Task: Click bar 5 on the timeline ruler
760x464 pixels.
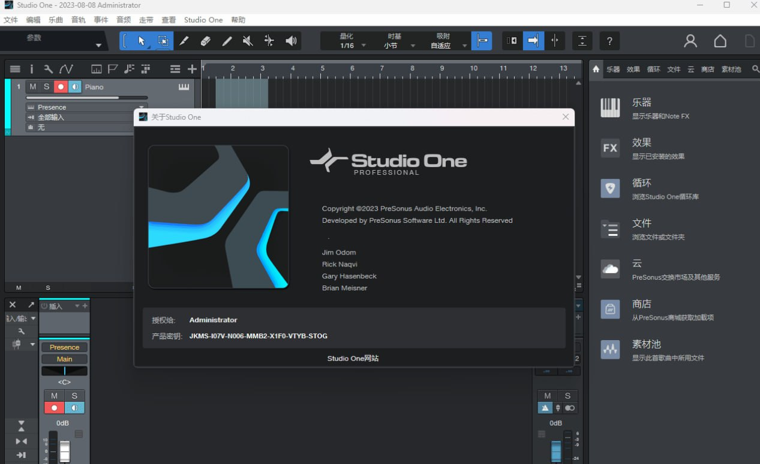Action: (322, 69)
